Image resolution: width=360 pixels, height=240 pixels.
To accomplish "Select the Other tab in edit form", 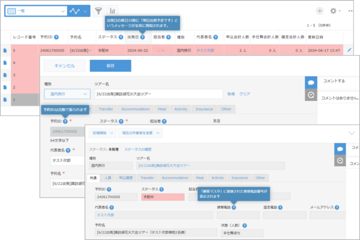I will pyautogui.click(x=226, y=109).
